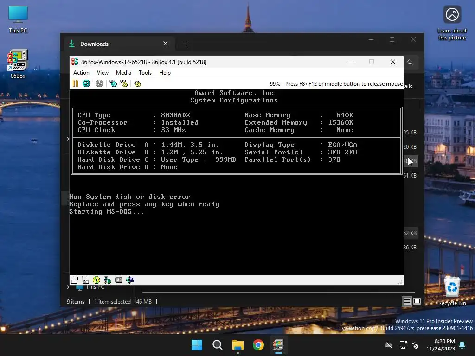Select the Downloads tab in File Explorer
Screen dimensions: 475x356
point(118,44)
